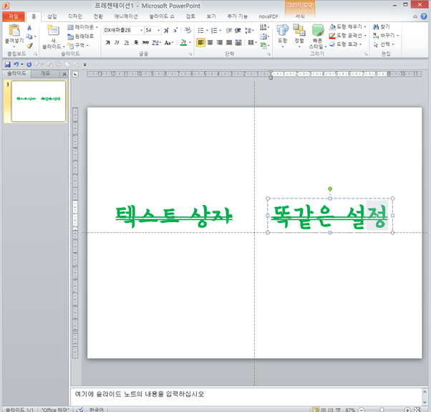
Task: Switch to the 개요 outline pane tab
Action: (45, 73)
